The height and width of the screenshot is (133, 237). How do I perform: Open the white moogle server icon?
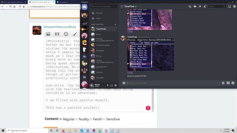[85, 50]
